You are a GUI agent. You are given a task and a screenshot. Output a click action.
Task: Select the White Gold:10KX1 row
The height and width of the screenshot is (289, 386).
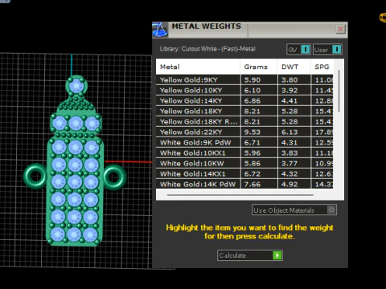coord(244,153)
